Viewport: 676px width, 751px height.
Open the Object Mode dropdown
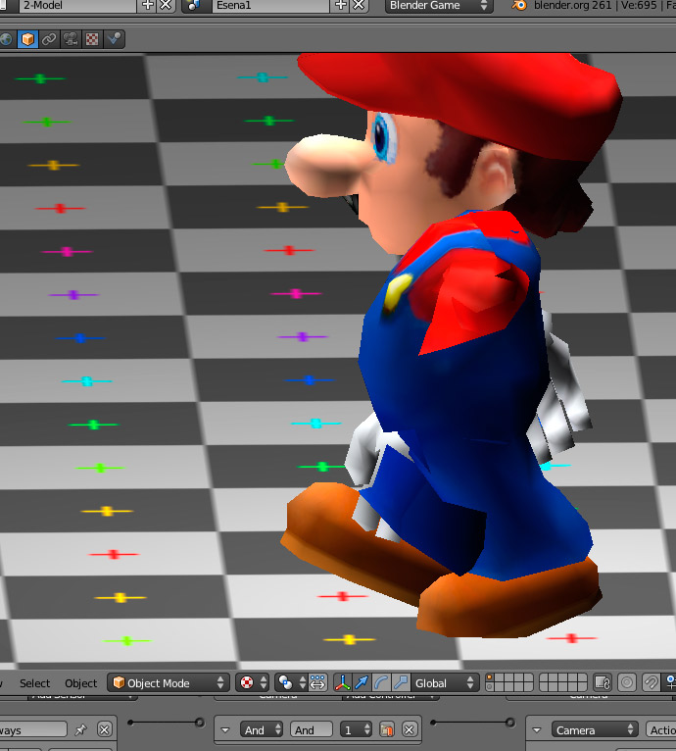point(169,682)
